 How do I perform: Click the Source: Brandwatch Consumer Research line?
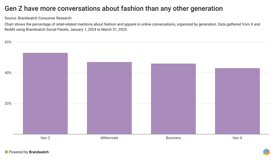38,18
